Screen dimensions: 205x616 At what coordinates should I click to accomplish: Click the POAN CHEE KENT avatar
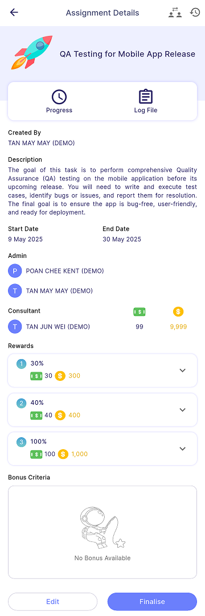pyautogui.click(x=15, y=271)
